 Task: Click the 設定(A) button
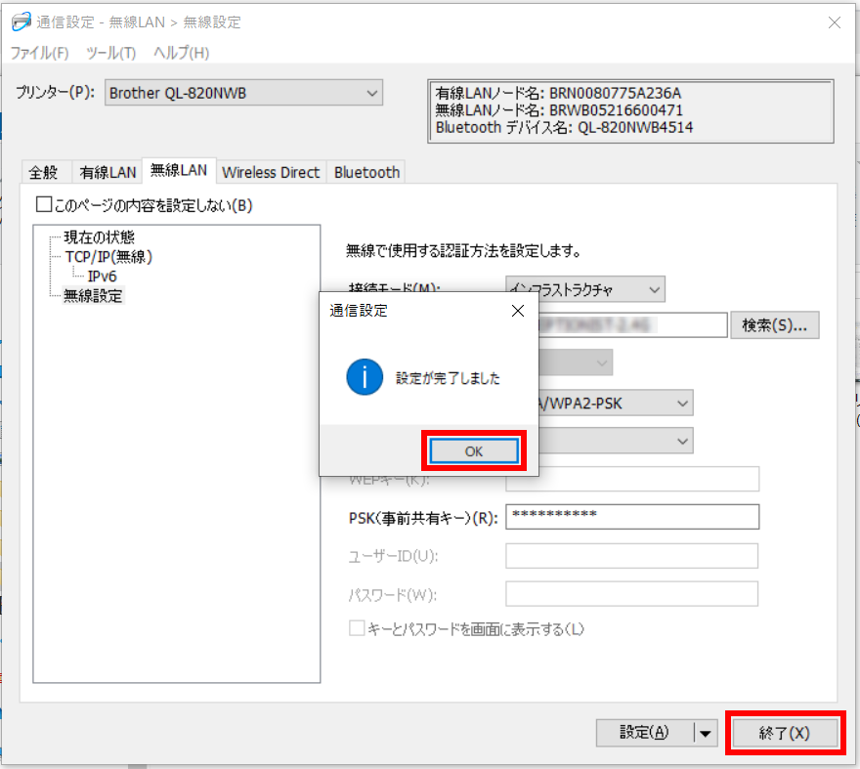tap(644, 732)
